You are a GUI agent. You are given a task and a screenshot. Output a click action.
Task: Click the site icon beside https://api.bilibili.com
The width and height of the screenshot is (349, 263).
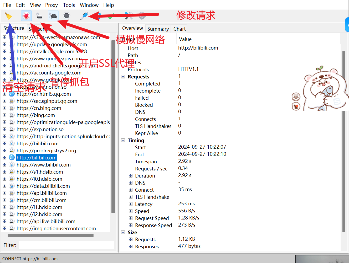click(x=12, y=193)
